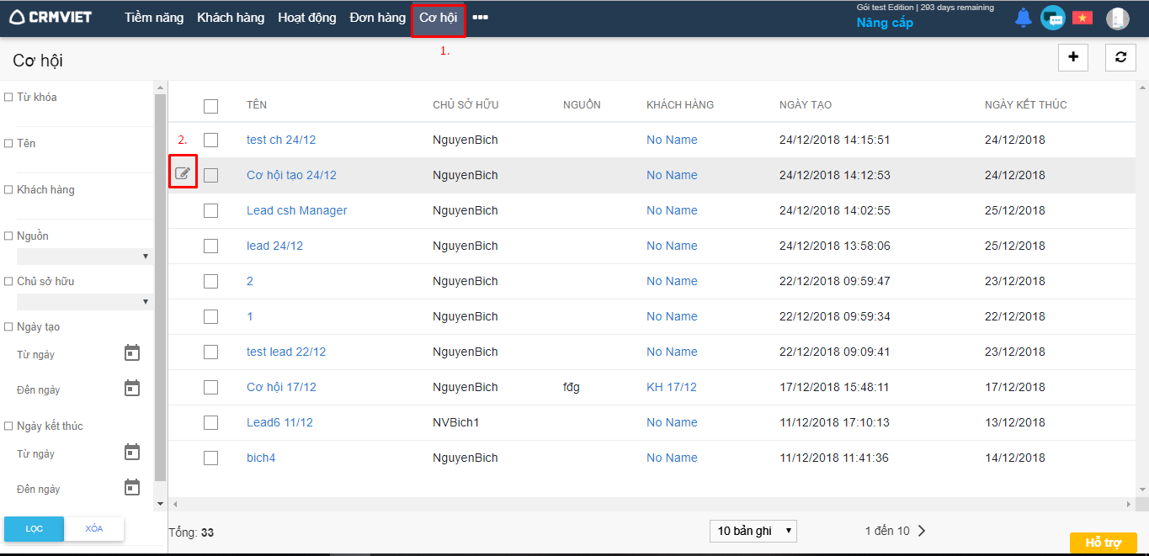Check the select-all checkbox in table header
This screenshot has width=1149, height=556.
click(x=210, y=106)
